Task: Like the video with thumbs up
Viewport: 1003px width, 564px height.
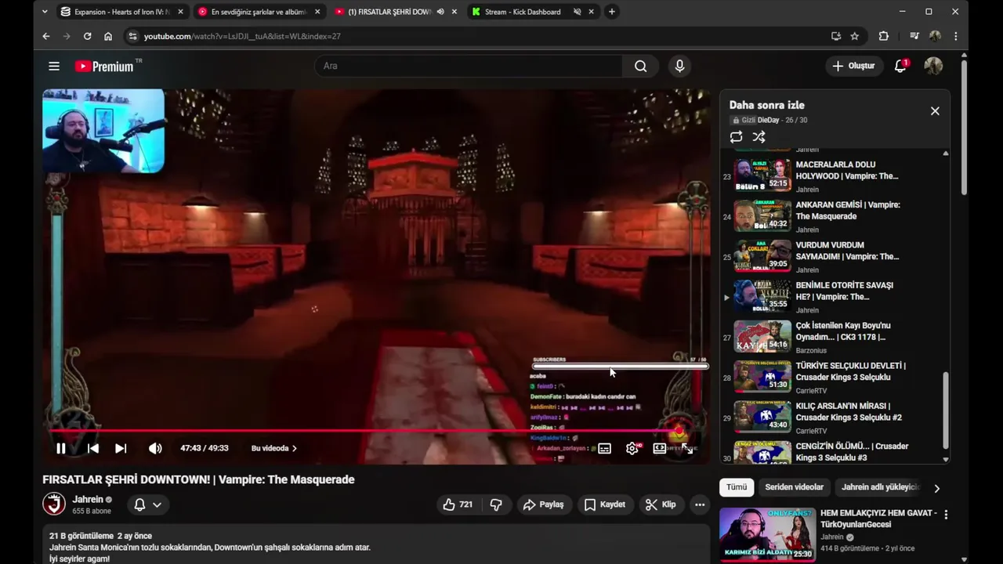Action: point(458,504)
